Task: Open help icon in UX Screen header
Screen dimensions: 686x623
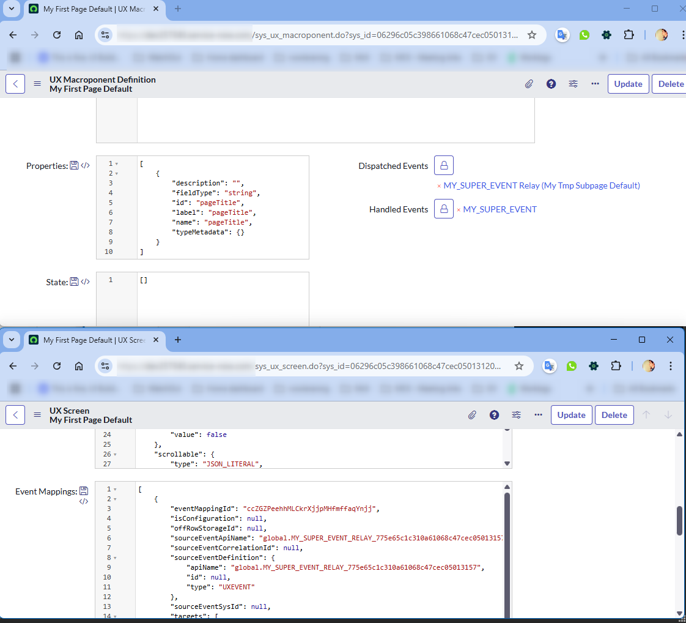Action: point(494,415)
